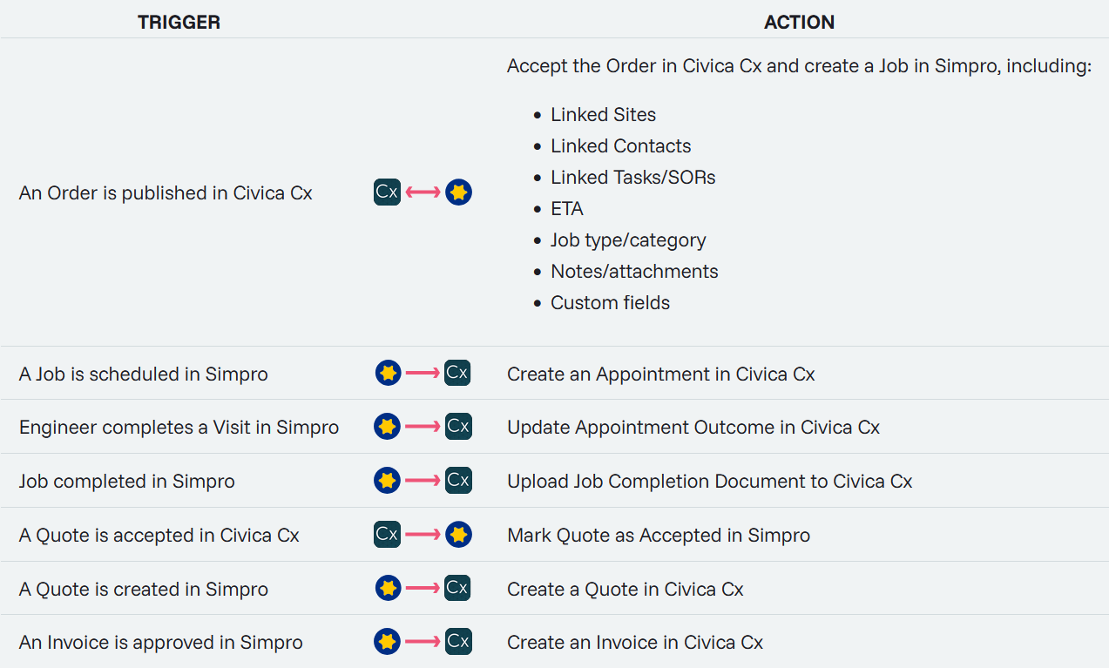Screen dimensions: 1109x668
Task: Select the Custom fields list item
Action: pyautogui.click(x=610, y=303)
